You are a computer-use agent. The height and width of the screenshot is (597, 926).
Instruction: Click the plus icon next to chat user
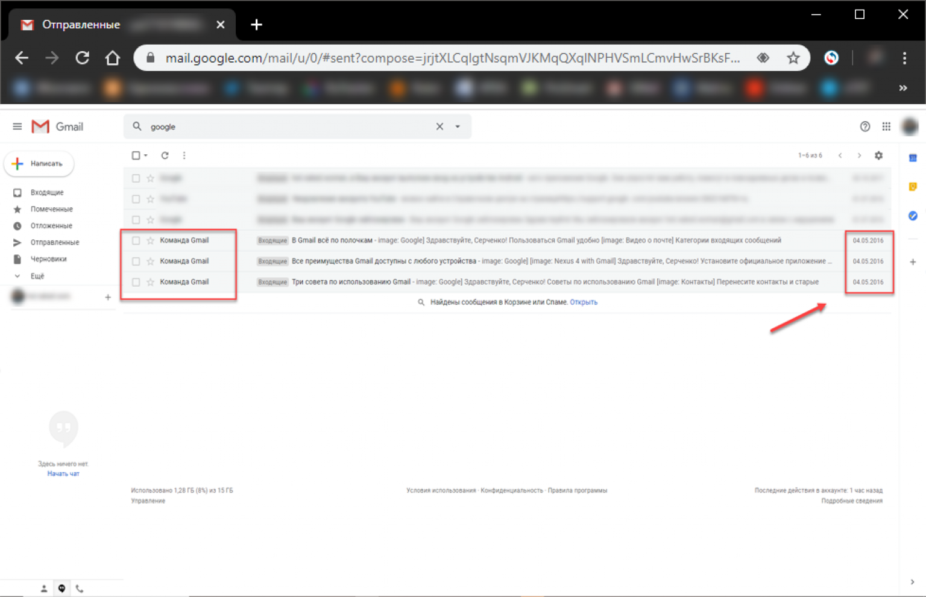click(108, 297)
